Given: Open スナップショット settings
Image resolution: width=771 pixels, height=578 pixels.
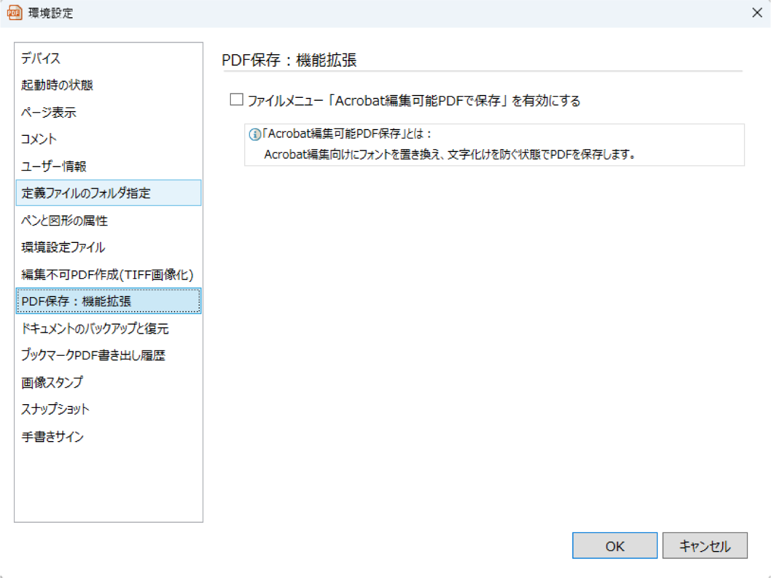Looking at the screenshot, I should click(x=108, y=409).
